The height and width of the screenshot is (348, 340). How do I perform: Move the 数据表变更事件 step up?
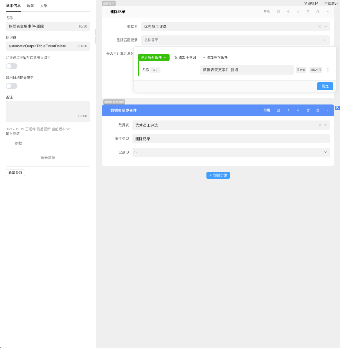point(288,110)
